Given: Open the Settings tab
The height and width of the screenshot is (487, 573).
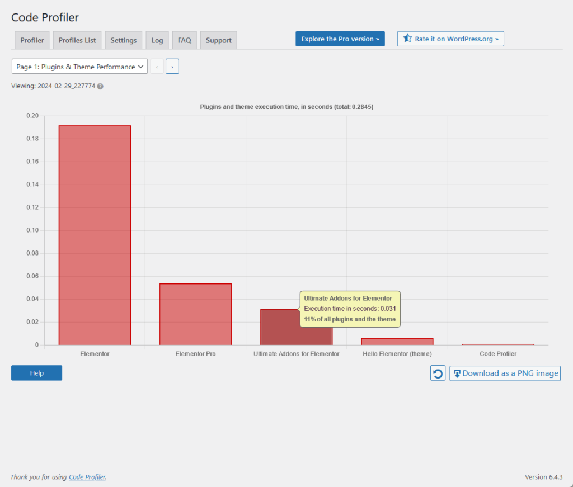Looking at the screenshot, I should click(124, 40).
